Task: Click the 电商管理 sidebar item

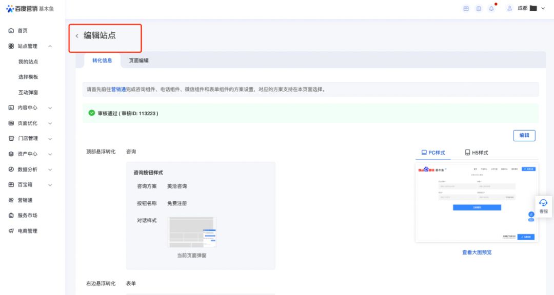Action: (27, 231)
